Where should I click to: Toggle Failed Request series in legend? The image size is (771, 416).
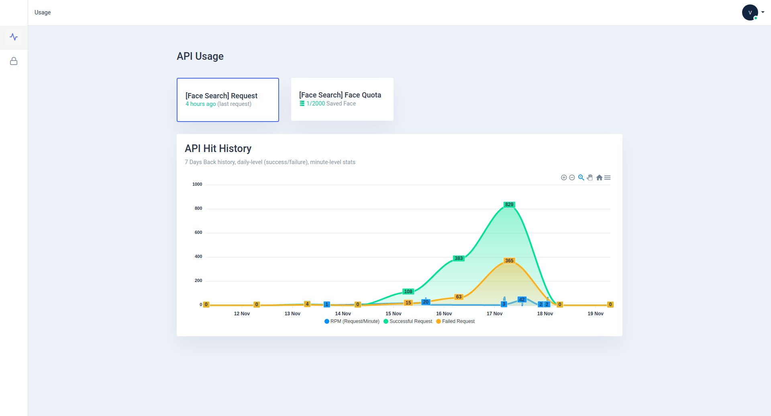(455, 321)
